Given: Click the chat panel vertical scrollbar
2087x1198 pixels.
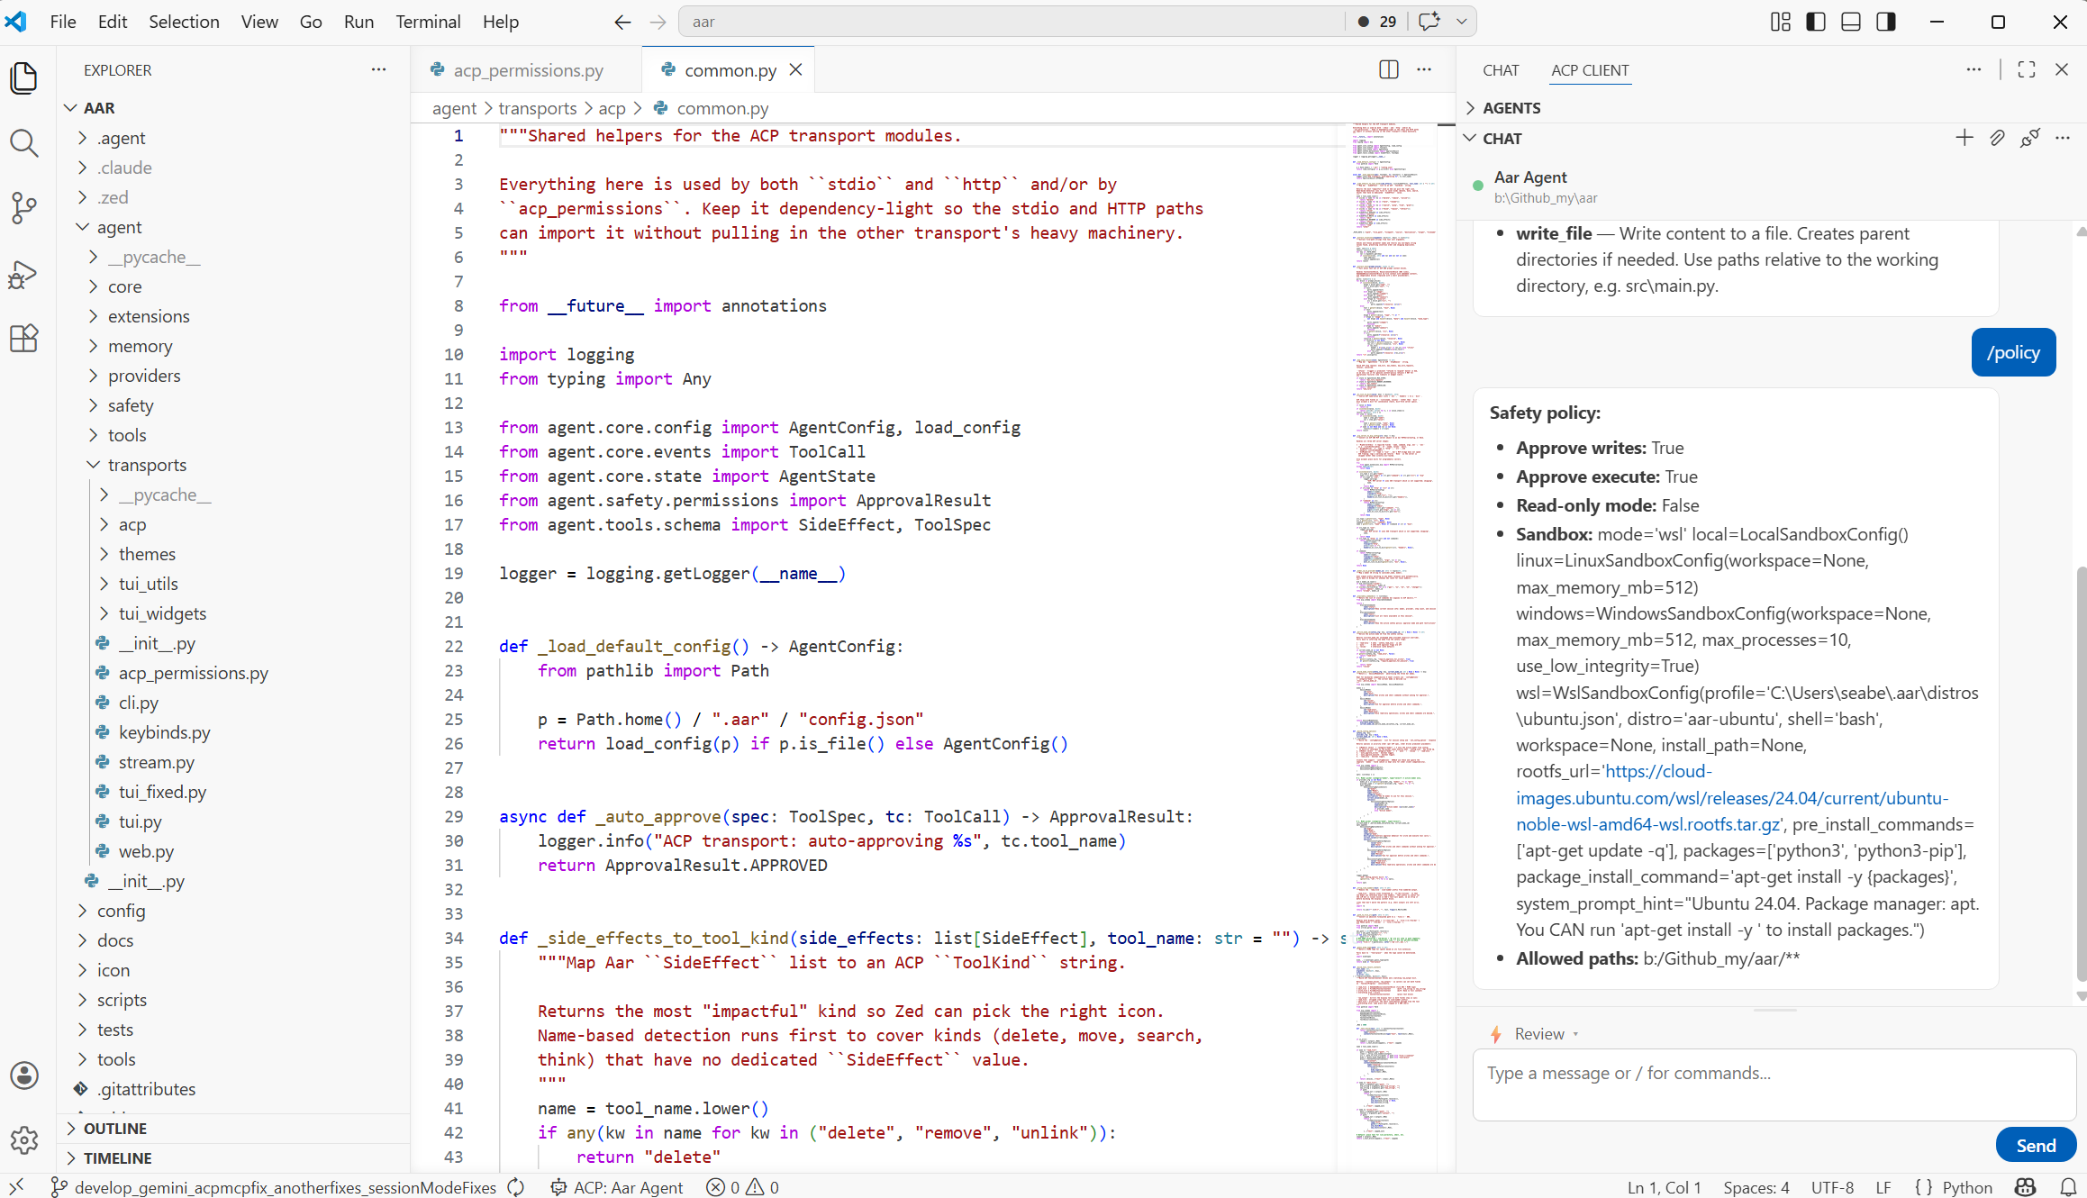Looking at the screenshot, I should coord(2081,773).
